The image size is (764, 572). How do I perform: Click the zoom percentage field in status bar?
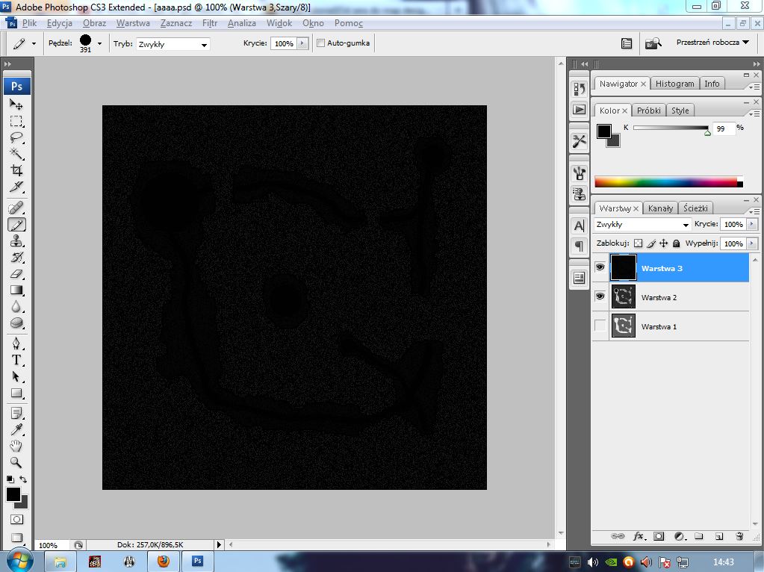[x=52, y=545]
